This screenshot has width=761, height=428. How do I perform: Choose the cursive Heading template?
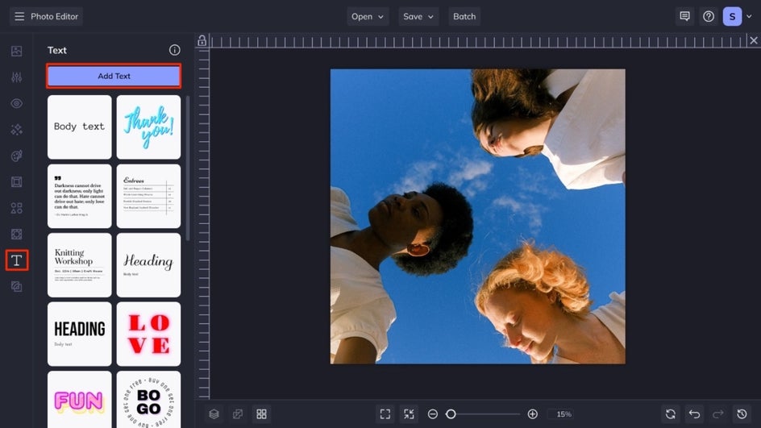(148, 265)
